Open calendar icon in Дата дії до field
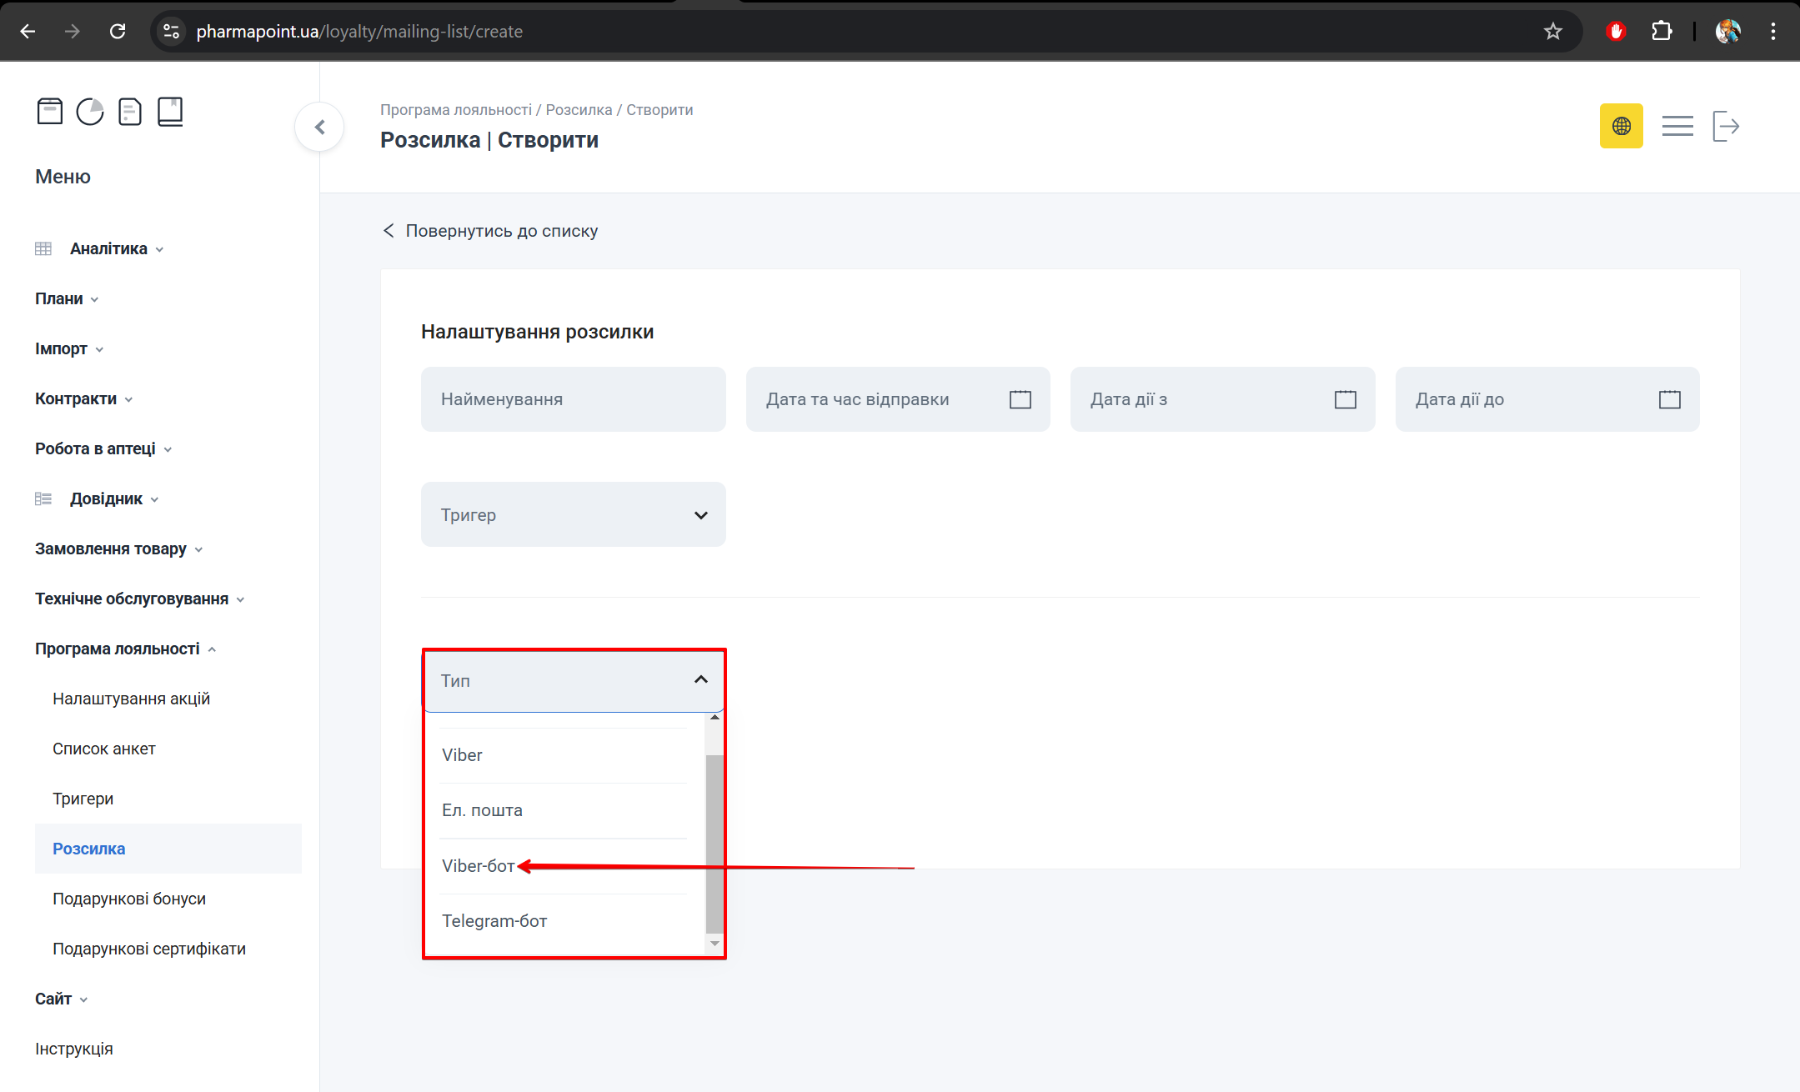This screenshot has width=1800, height=1092. point(1669,399)
